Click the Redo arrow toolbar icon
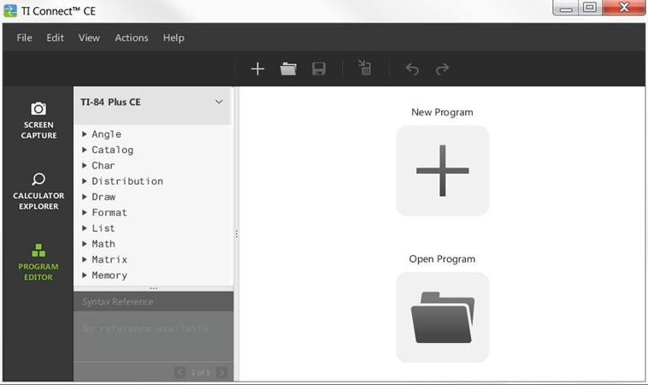648x385 pixels. (442, 68)
